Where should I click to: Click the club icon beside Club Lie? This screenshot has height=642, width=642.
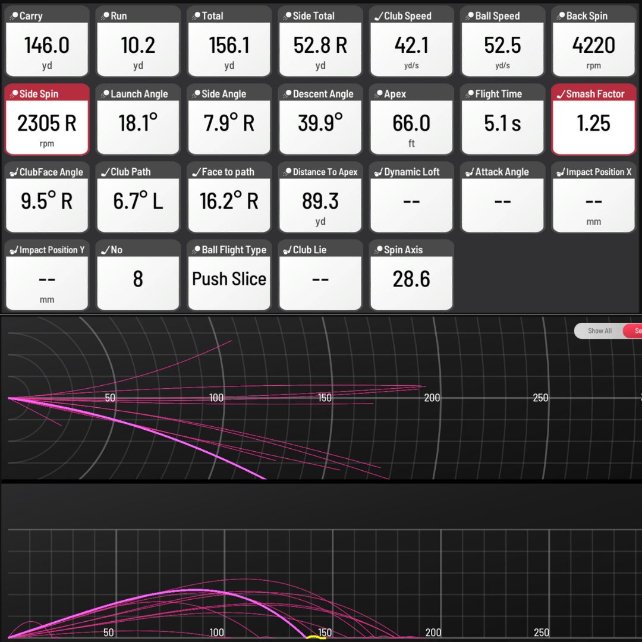coord(287,250)
